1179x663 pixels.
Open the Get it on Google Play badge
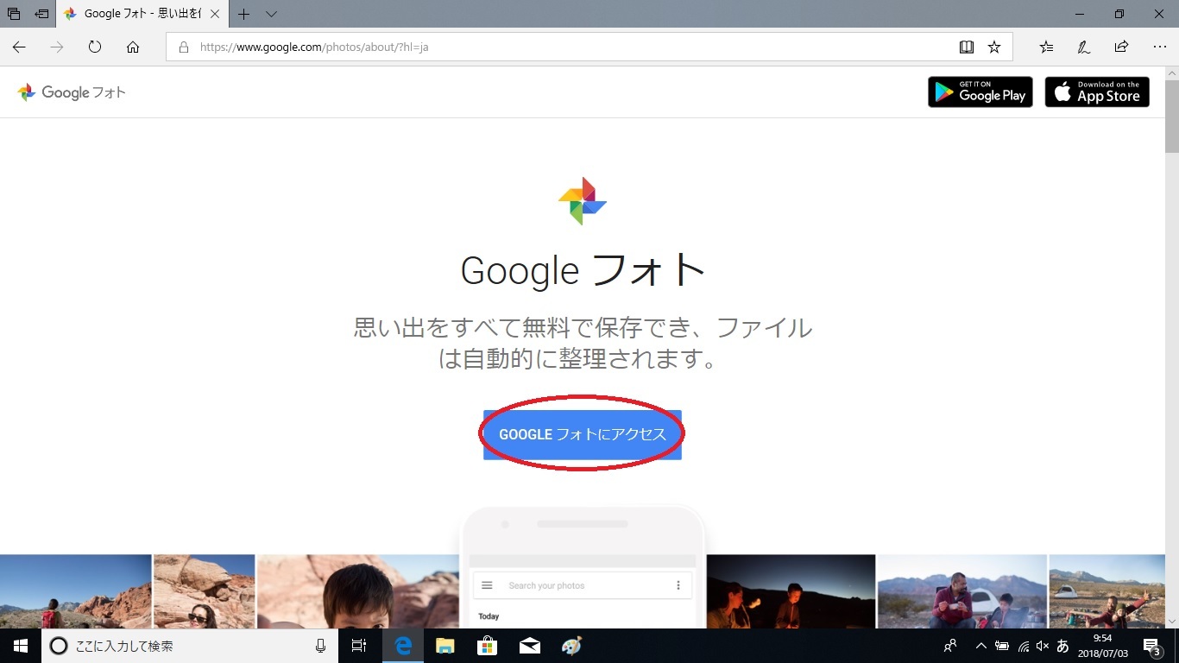click(980, 92)
